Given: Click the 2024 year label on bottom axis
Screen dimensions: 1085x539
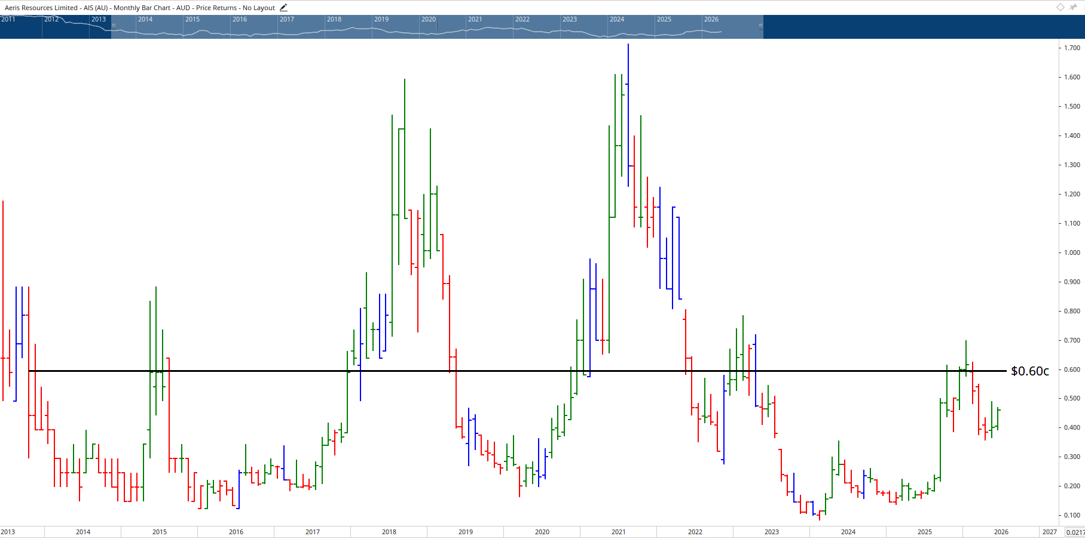Looking at the screenshot, I should click(848, 532).
